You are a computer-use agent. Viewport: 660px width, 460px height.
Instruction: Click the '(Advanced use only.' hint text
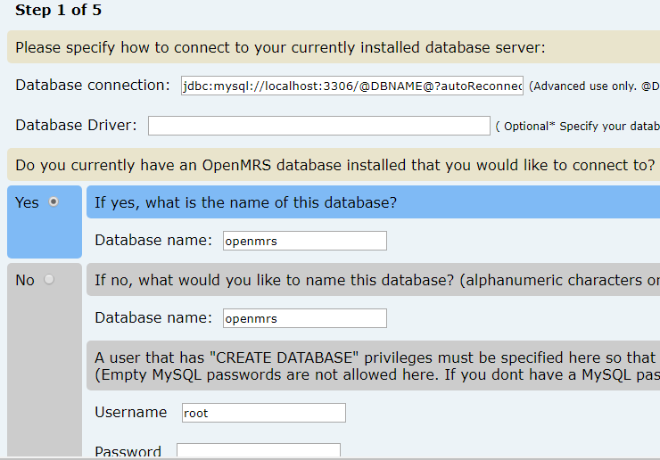(594, 86)
